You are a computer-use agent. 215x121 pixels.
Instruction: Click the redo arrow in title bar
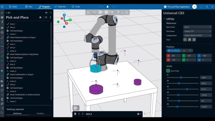(113, 7)
